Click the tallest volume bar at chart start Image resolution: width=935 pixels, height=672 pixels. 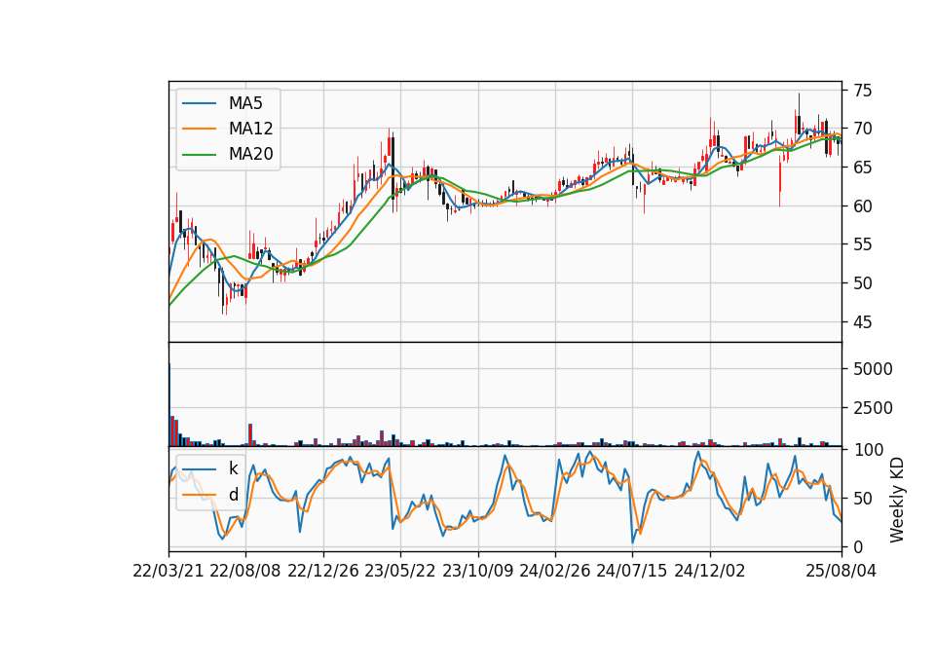pos(169,404)
